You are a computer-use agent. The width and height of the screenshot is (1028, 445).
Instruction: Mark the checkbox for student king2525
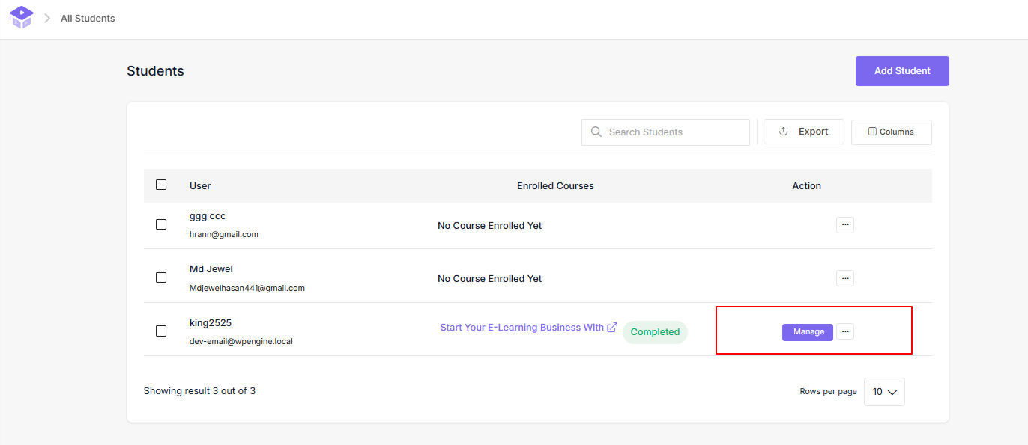tap(161, 331)
